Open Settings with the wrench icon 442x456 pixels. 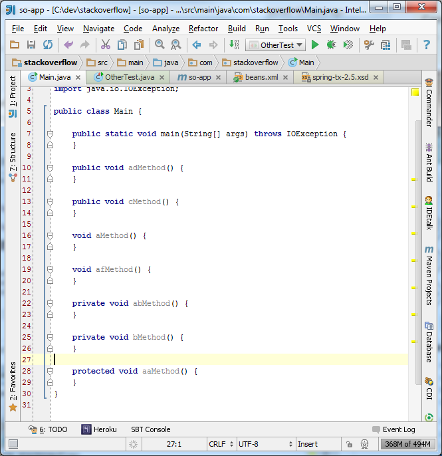click(x=369, y=45)
